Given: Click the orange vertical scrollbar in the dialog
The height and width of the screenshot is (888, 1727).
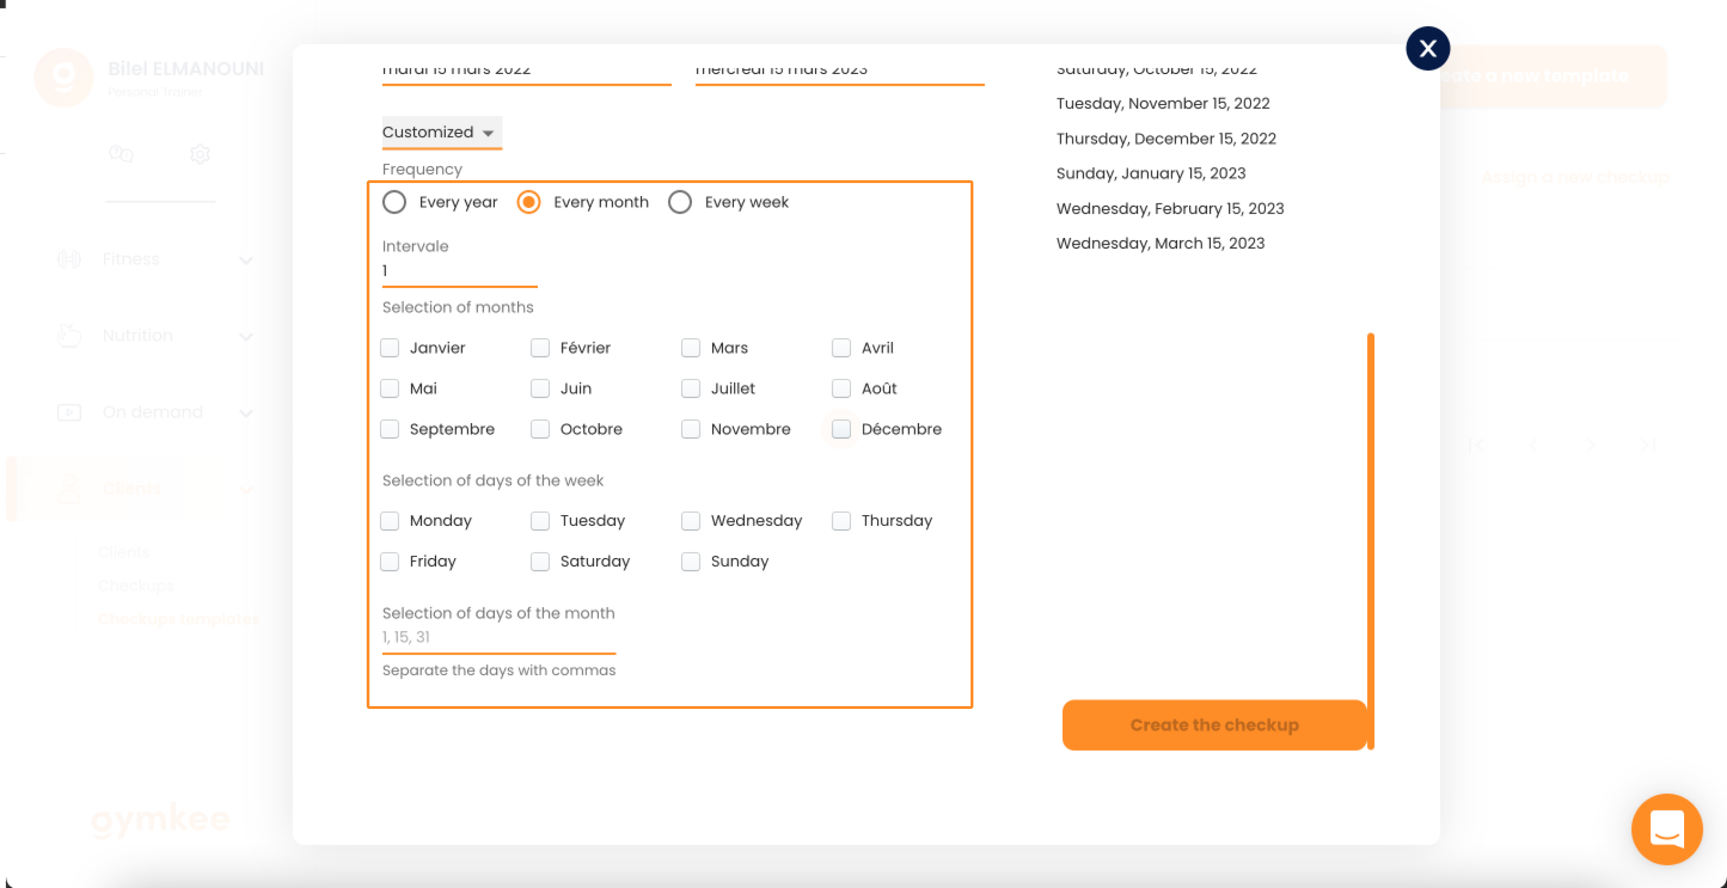Looking at the screenshot, I should (1371, 541).
